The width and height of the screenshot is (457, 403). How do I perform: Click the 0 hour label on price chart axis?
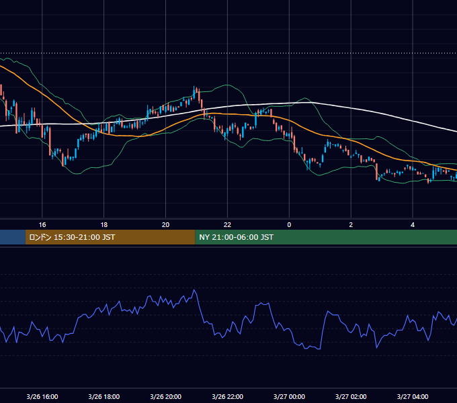289,225
